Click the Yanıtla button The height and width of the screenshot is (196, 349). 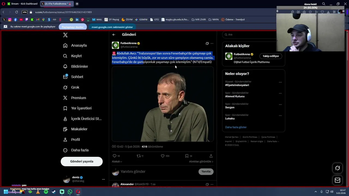tap(206, 171)
